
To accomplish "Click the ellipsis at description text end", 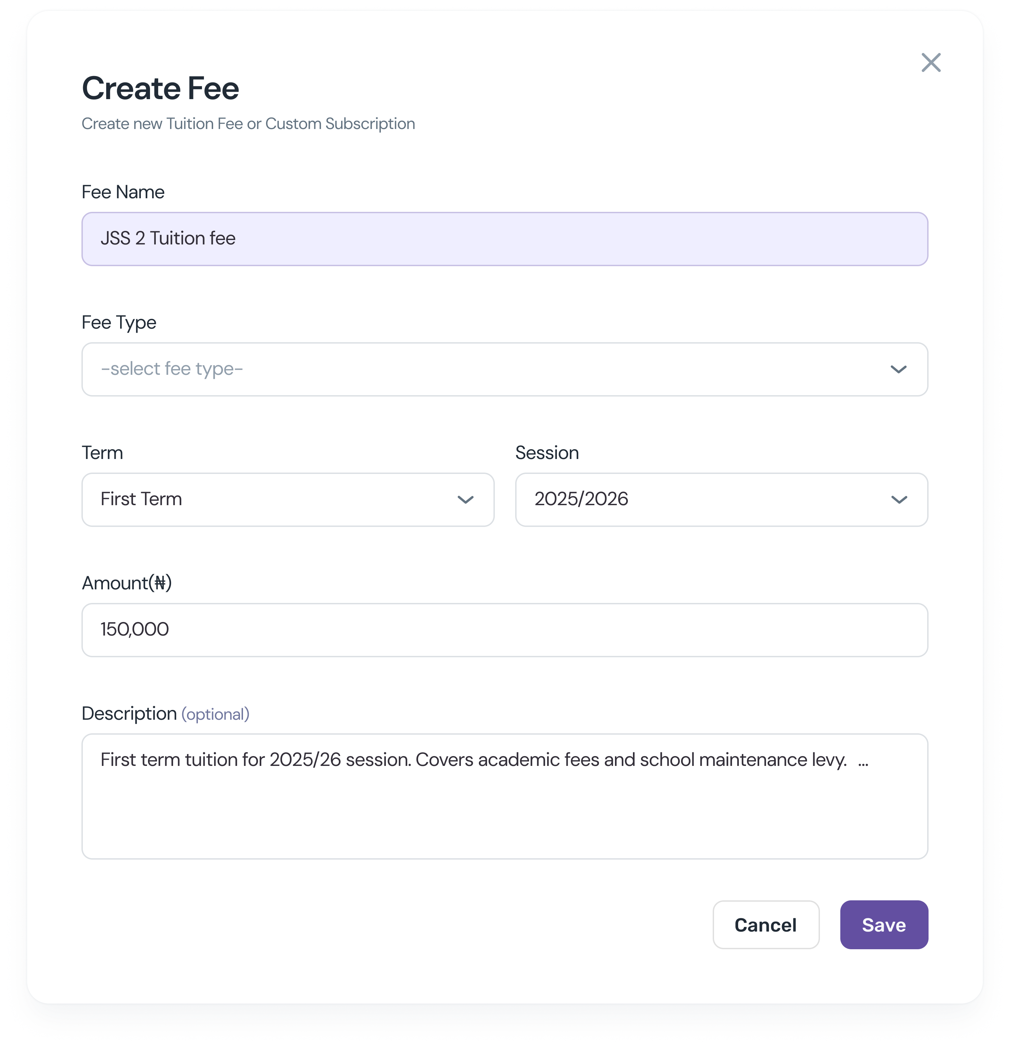I will click(x=863, y=762).
